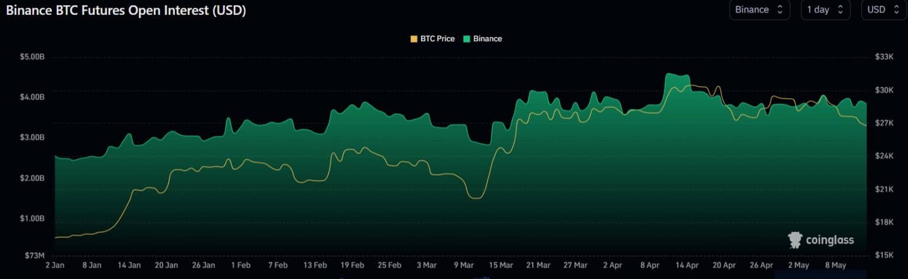Click the $2.00B left axis label
908x279 pixels.
(x=32, y=178)
